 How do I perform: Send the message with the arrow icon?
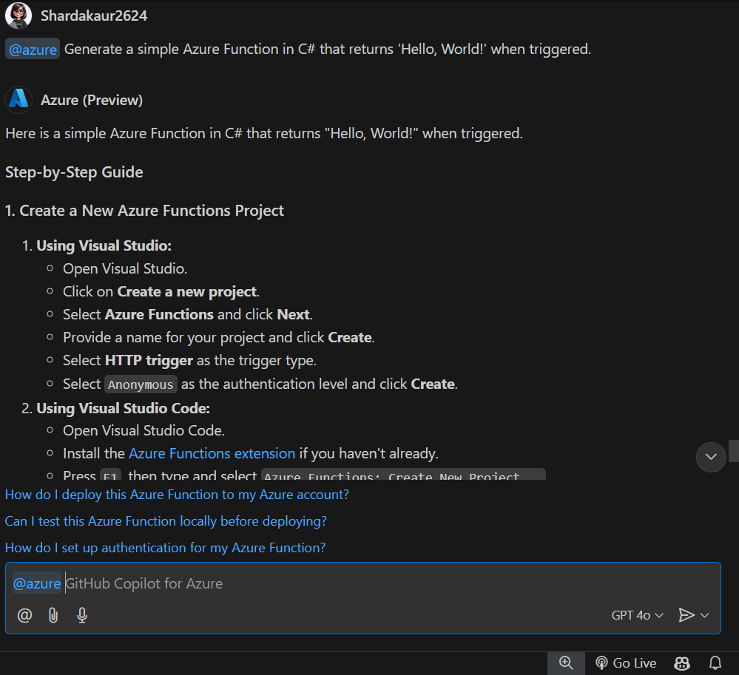tap(686, 614)
